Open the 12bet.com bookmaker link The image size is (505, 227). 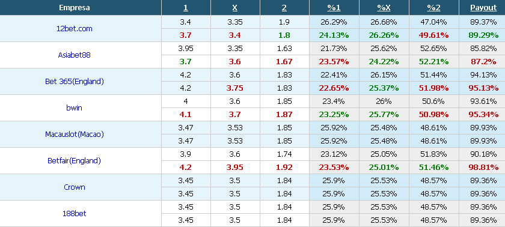[75, 29]
